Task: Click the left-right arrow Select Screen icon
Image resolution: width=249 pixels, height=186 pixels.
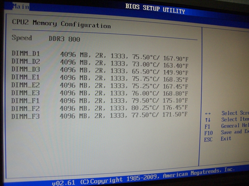Action: pyautogui.click(x=207, y=113)
